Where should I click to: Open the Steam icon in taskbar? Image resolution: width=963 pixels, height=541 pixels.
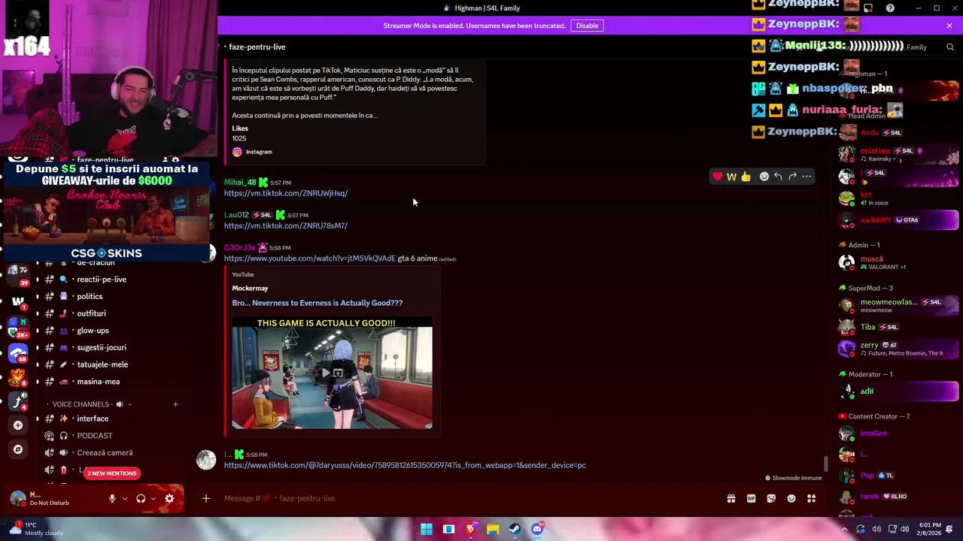tap(515, 529)
